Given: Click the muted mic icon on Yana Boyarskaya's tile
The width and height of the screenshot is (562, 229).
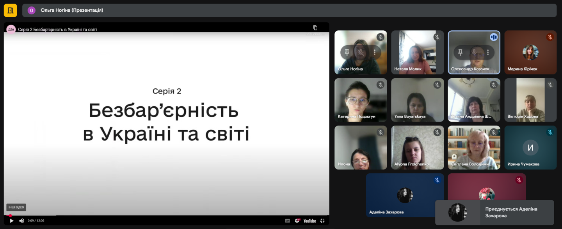Looking at the screenshot, I should [437, 85].
